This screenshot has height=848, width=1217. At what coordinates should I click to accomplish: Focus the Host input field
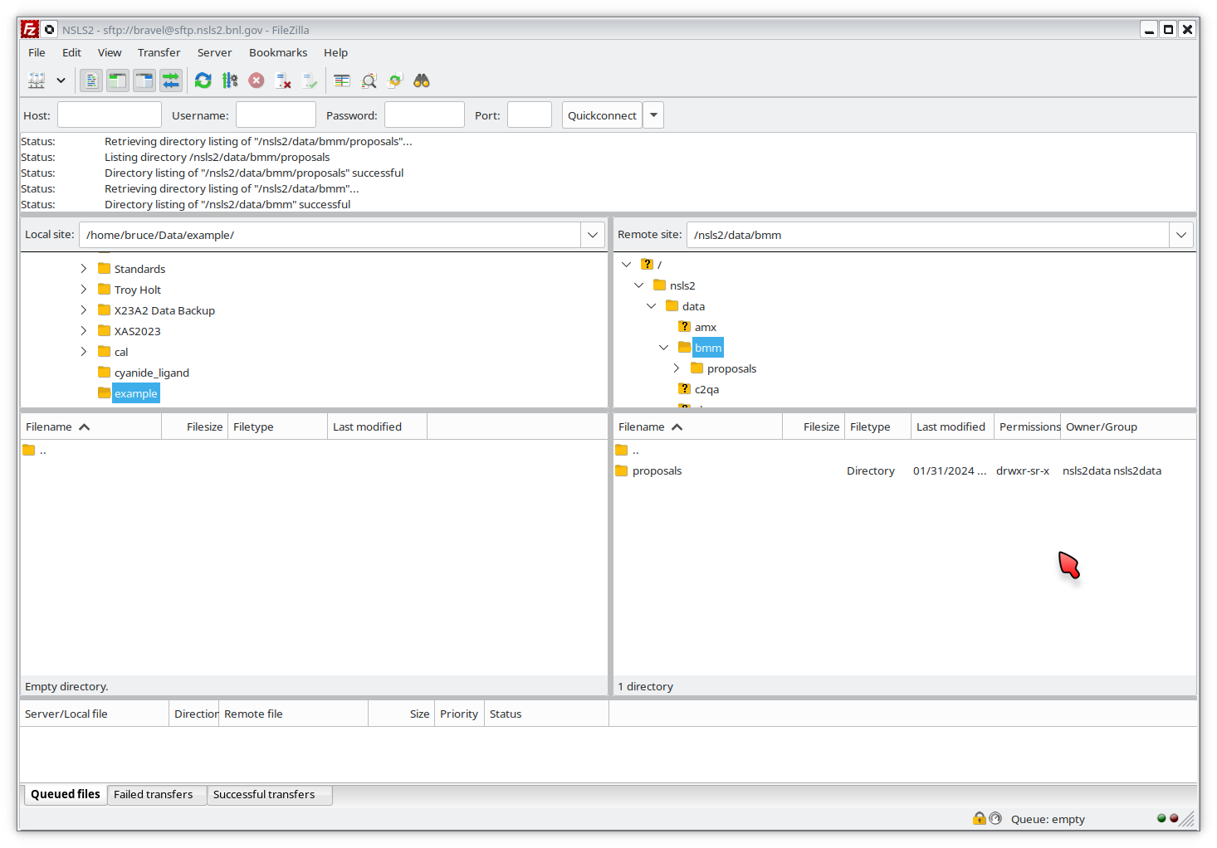110,115
